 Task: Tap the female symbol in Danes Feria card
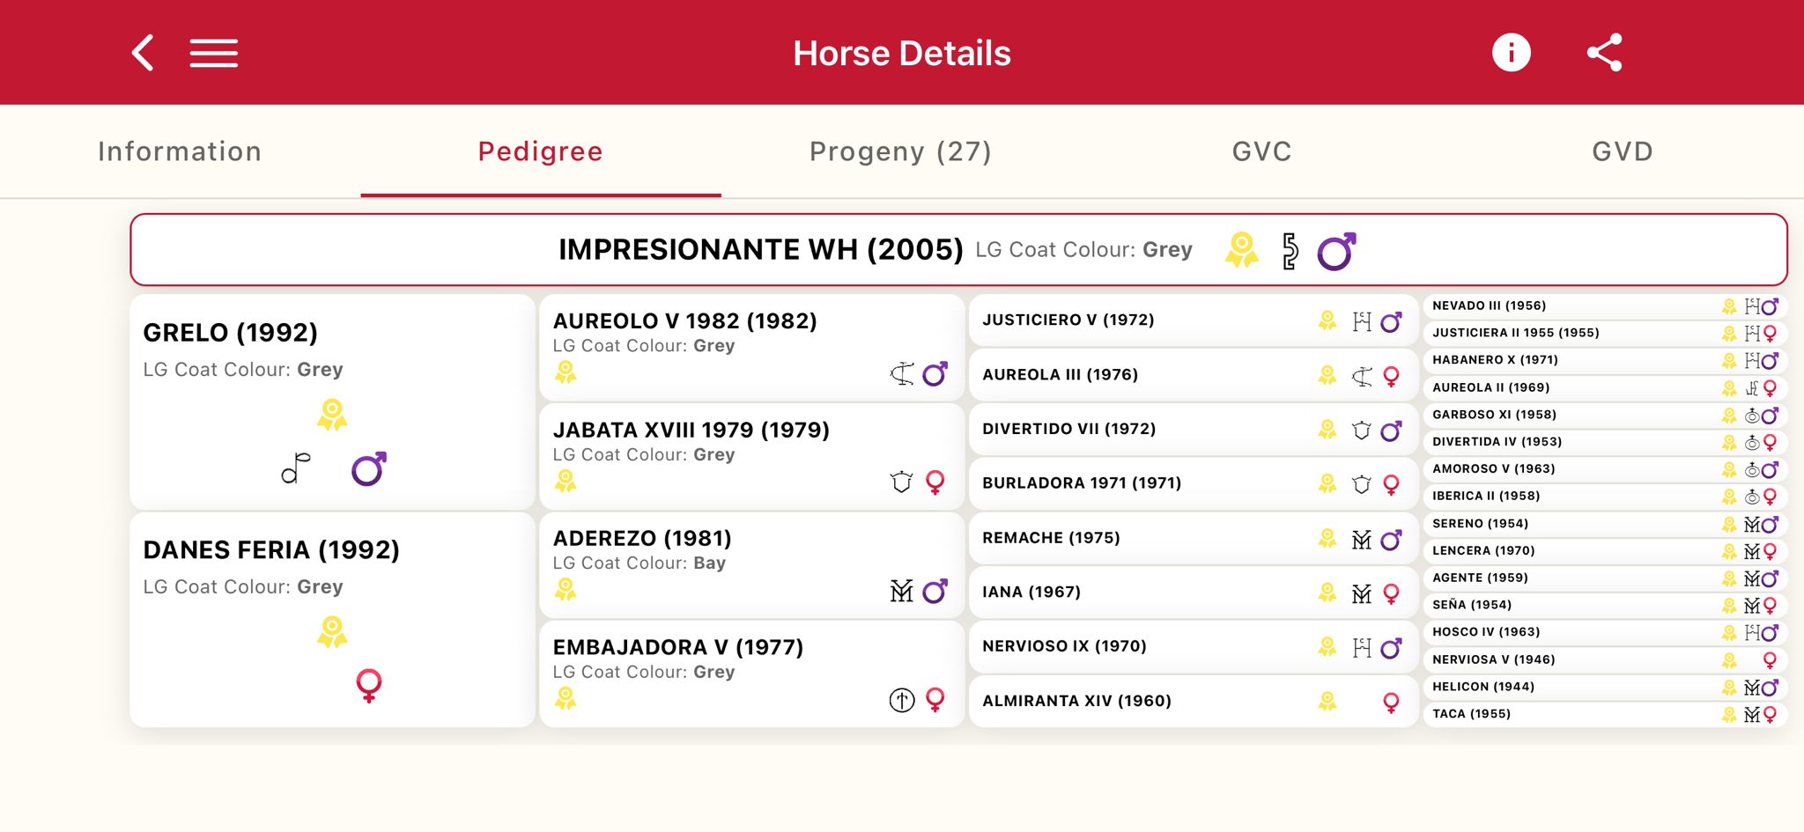click(369, 685)
